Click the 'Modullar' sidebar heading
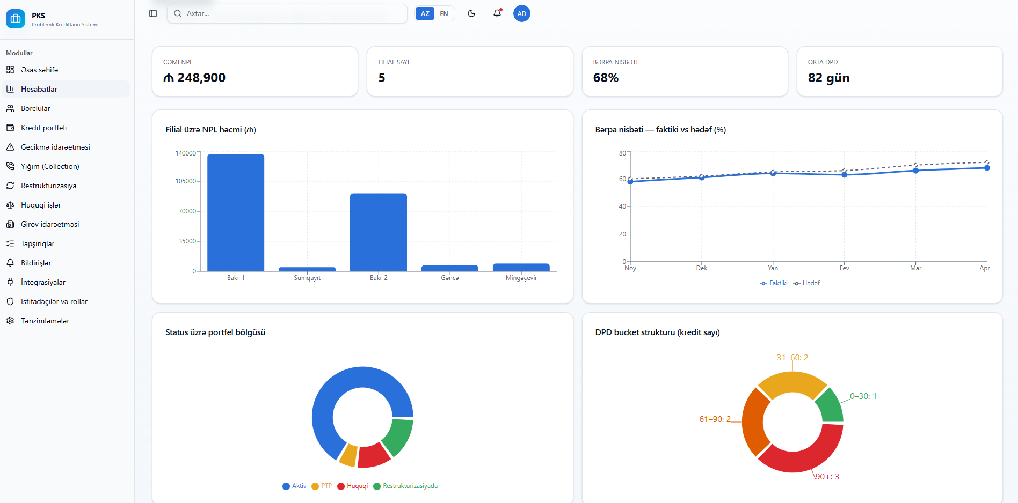This screenshot has height=503, width=1018. coord(19,53)
